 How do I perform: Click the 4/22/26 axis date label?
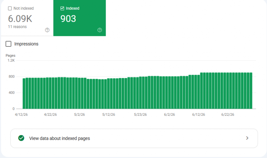pyautogui.click(x=50, y=115)
